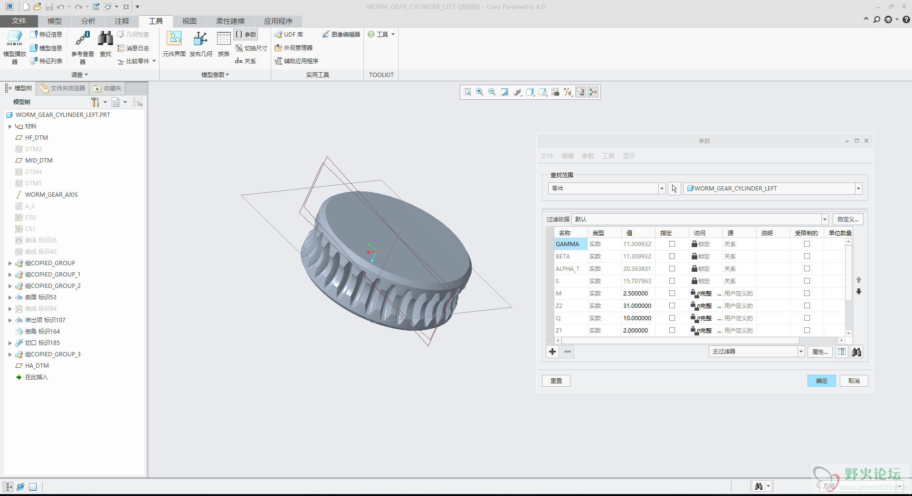The height and width of the screenshot is (496, 912).
Task: Open the 族表 family table
Action: click(224, 44)
